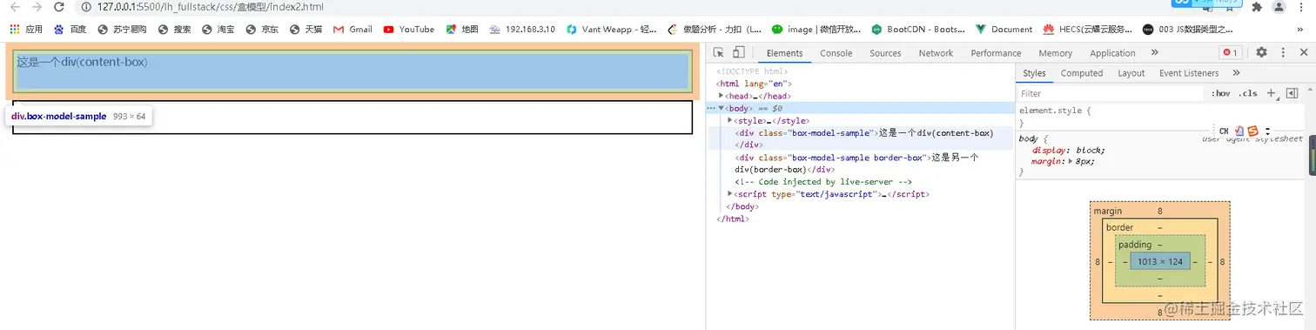The image size is (1316, 330).
Task: Switch to the Memory tab
Action: tap(1055, 53)
